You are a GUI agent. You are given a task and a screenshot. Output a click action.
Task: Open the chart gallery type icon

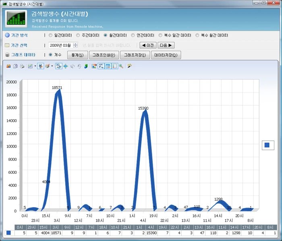click(30, 66)
